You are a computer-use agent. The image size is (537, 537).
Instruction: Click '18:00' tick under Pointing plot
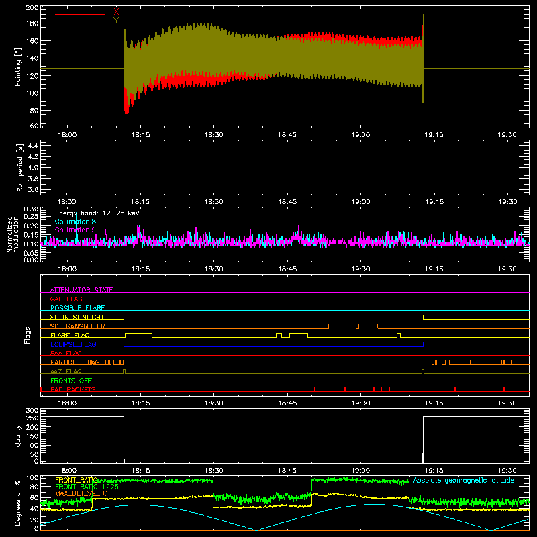tap(67, 135)
